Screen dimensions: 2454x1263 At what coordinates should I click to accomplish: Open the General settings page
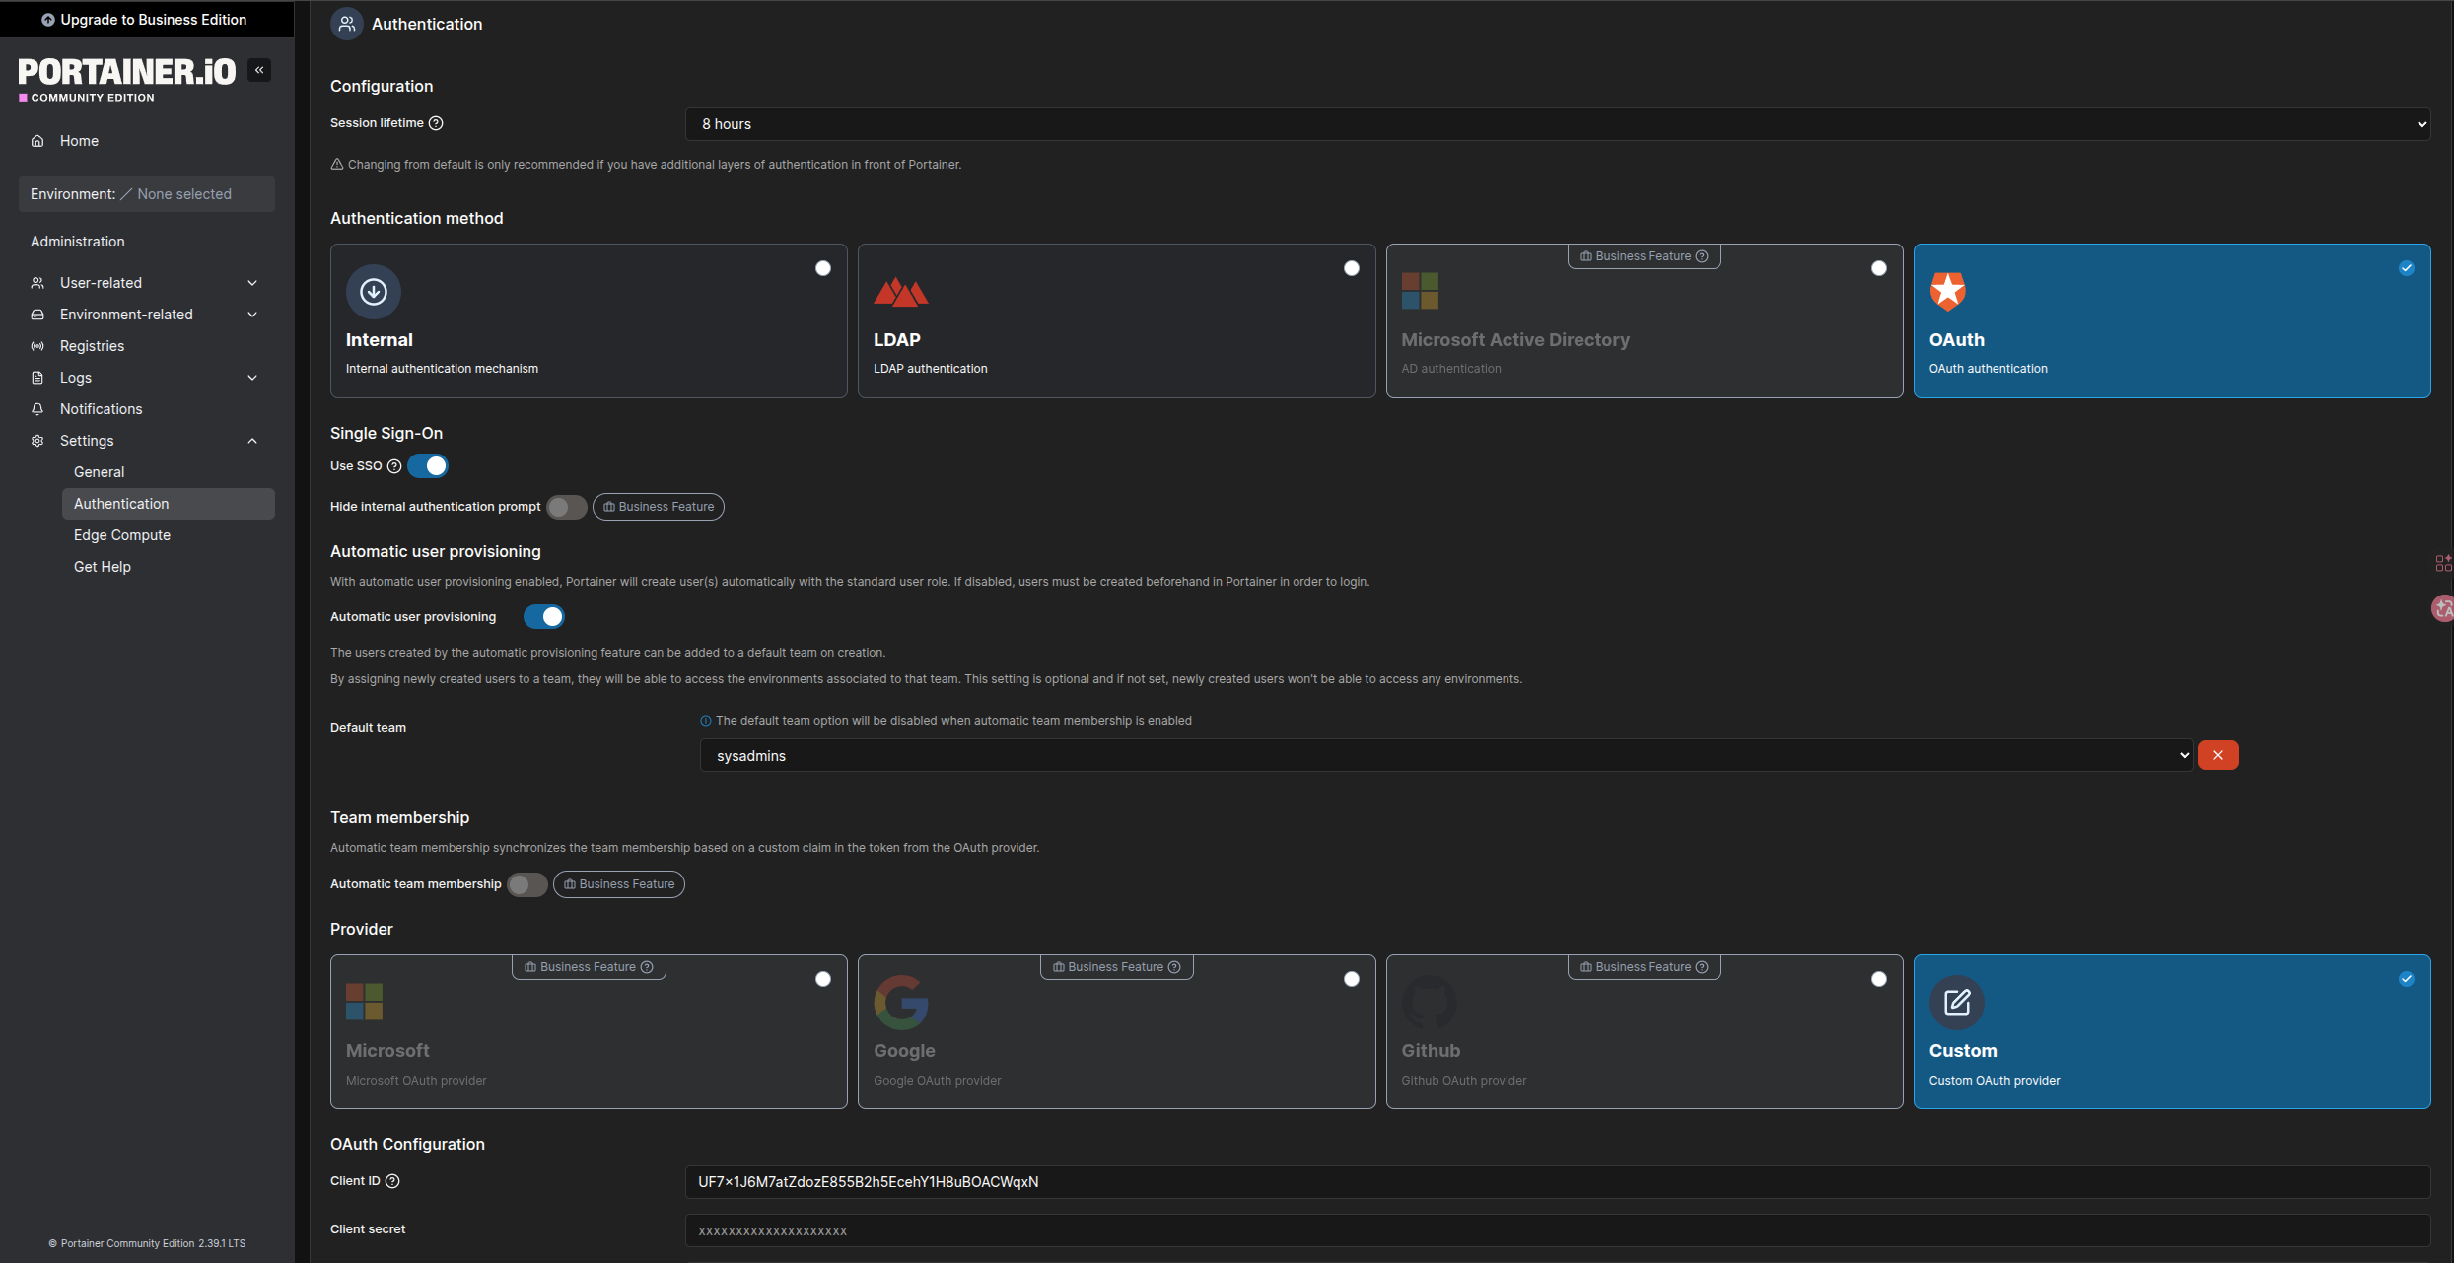point(100,472)
